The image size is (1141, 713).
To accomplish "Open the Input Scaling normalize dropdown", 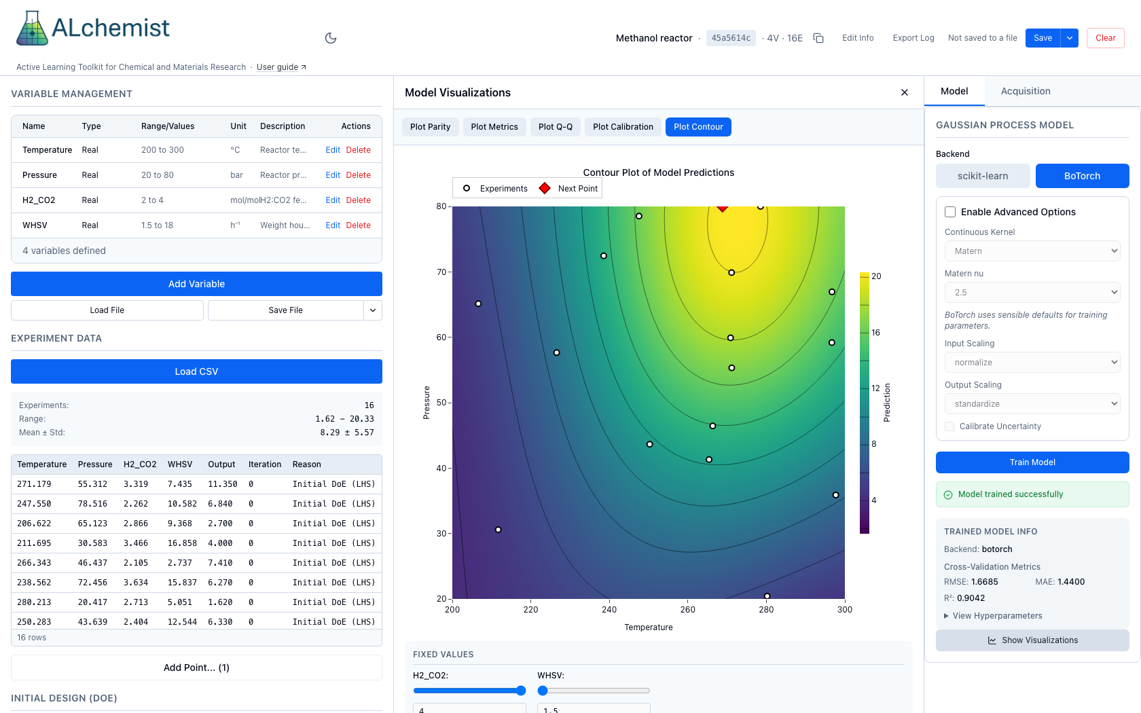I will pos(1032,363).
